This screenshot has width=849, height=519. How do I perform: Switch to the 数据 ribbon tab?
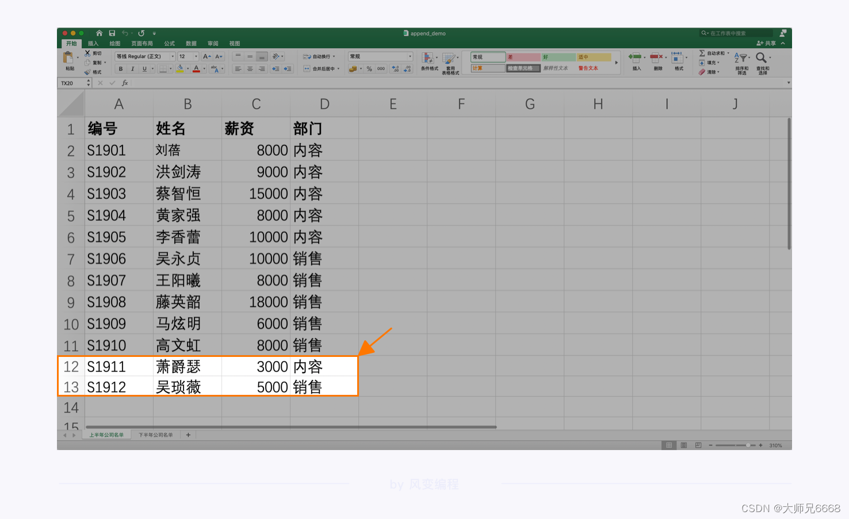point(191,44)
